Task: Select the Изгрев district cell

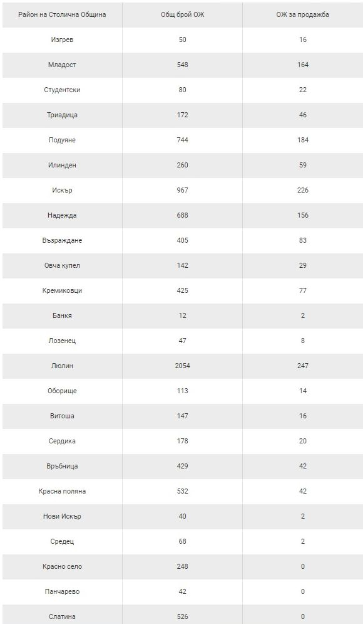Action: (x=62, y=40)
